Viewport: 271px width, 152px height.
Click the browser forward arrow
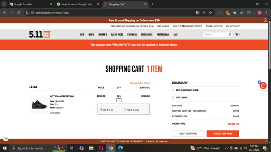11,13
